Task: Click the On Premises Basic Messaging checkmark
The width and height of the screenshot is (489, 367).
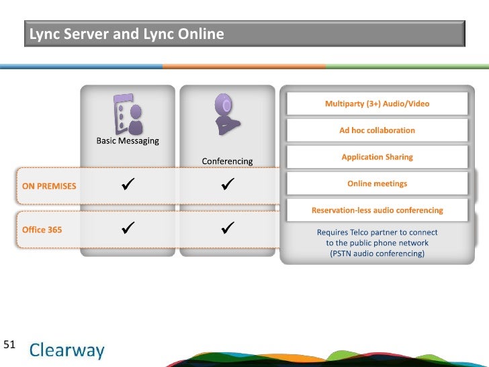Action: (x=128, y=184)
